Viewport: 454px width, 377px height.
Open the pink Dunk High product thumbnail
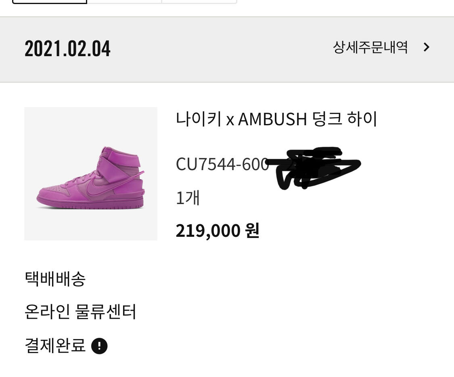91,174
